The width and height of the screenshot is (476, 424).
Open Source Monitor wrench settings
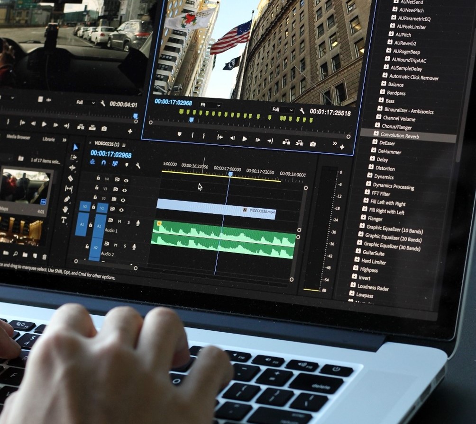(102, 104)
